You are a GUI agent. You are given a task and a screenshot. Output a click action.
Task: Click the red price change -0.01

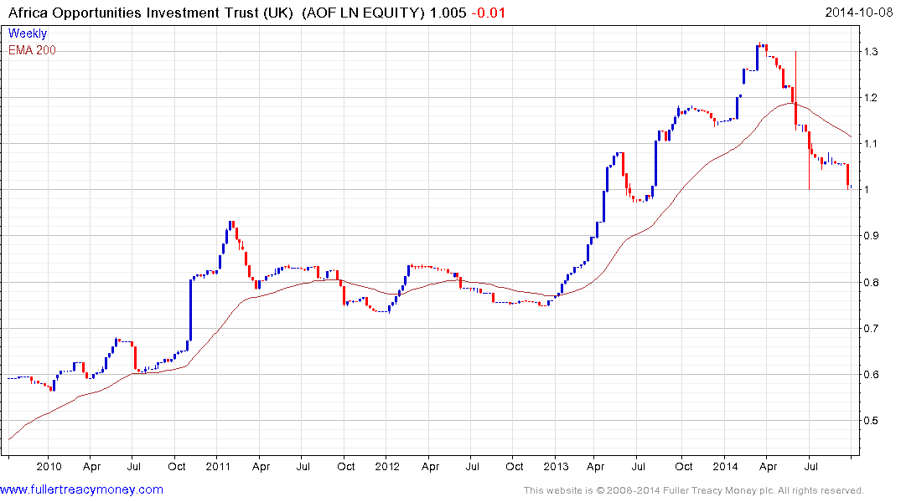(489, 13)
